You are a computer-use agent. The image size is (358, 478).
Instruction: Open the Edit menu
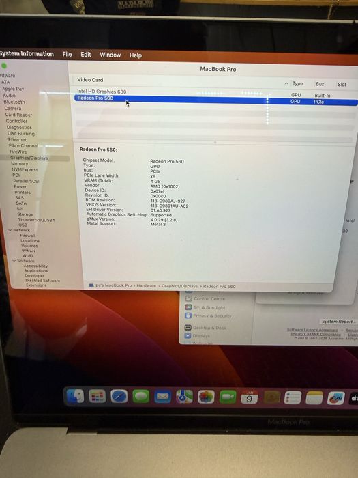coord(86,55)
